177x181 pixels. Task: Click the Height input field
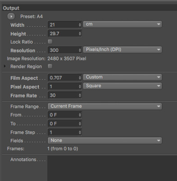65,33
